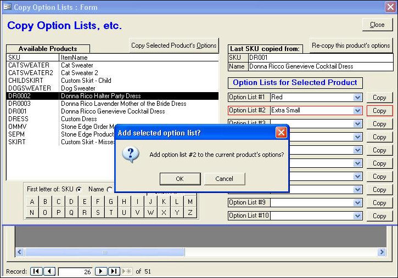Click the Name field Donna Ricco Genevieve Cocktail Dress
Viewport: 398px width, 278px height.
tap(321, 66)
